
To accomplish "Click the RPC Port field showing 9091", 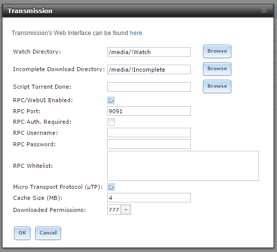I will tap(149, 111).
